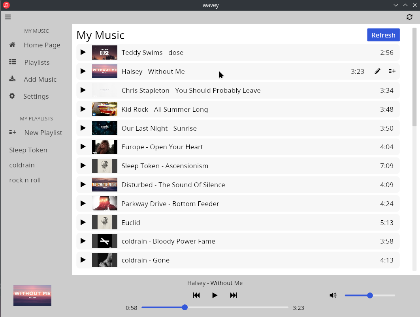The width and height of the screenshot is (420, 317).
Task: Click the Home Page house icon
Action: tap(12, 45)
